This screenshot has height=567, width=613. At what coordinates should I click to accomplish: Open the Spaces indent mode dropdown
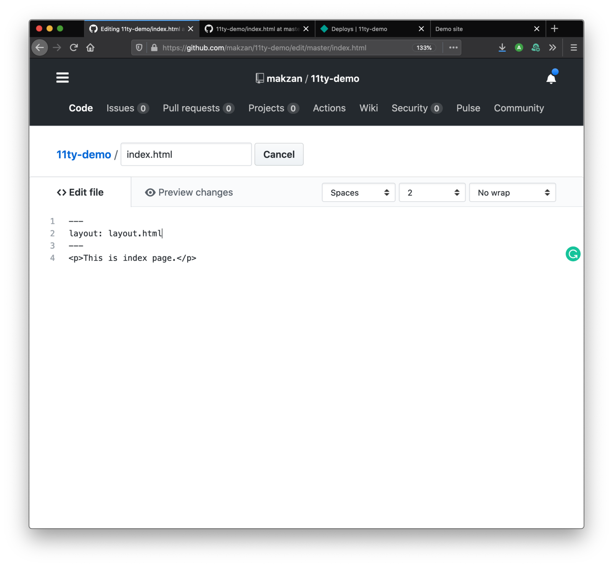click(x=359, y=192)
